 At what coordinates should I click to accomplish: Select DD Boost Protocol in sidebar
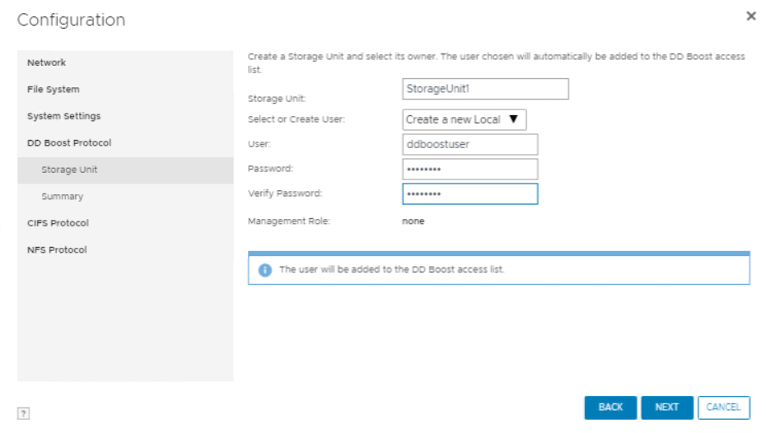tap(68, 142)
